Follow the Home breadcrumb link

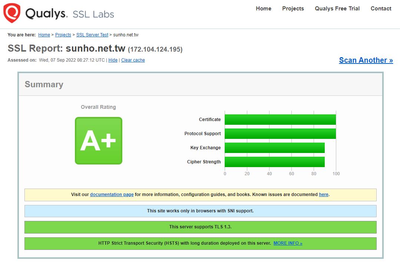[x=44, y=35]
